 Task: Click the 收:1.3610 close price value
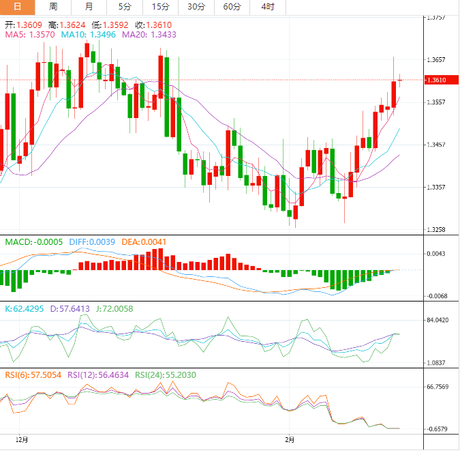pos(153,25)
